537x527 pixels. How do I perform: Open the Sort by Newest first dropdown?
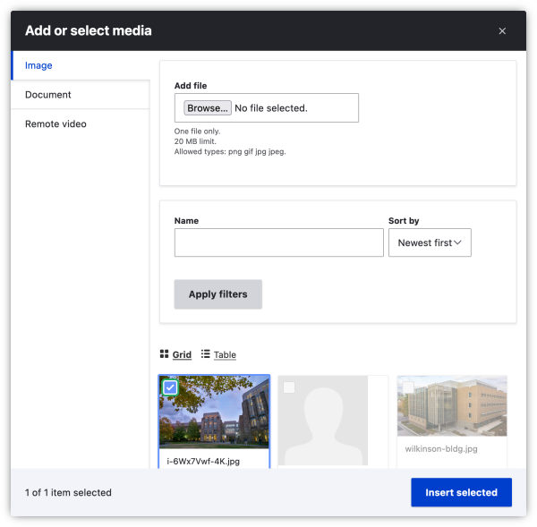(x=430, y=242)
